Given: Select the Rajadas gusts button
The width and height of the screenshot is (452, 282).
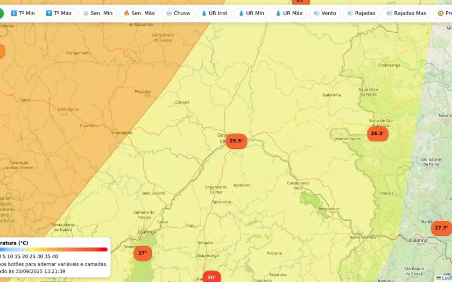Looking at the screenshot, I should pos(361,13).
